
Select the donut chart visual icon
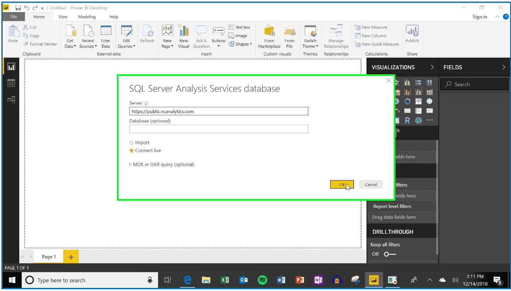coord(407,101)
